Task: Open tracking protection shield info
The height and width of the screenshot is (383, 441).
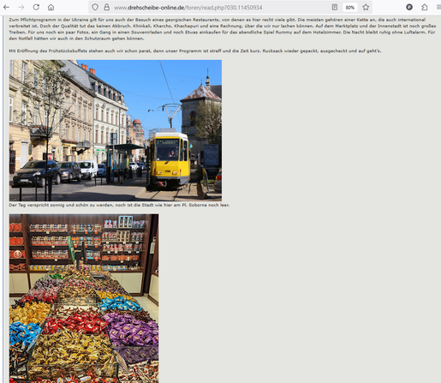Action: [x=95, y=7]
